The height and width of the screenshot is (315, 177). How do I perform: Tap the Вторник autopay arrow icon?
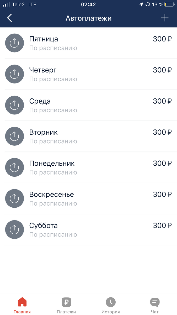tap(14, 136)
